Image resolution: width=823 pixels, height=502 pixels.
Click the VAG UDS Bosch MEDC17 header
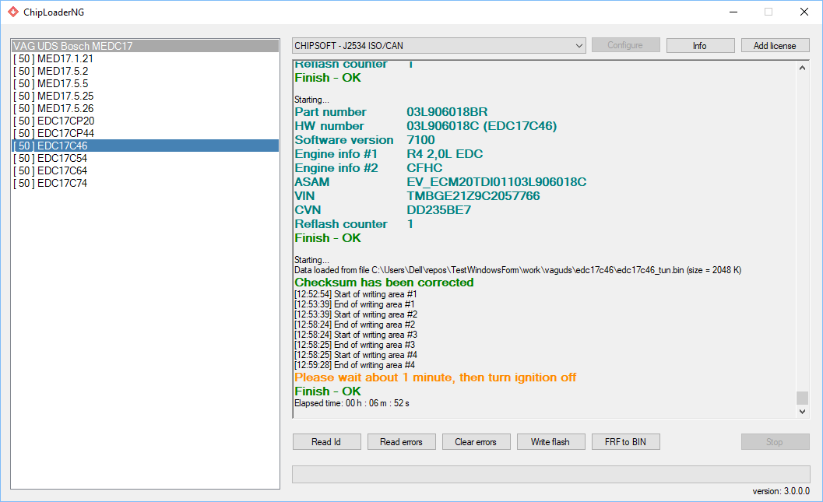pos(73,46)
